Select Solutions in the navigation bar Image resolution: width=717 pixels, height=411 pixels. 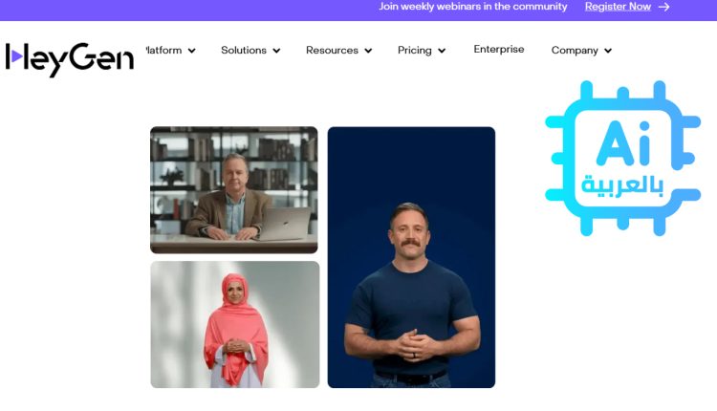[243, 51]
